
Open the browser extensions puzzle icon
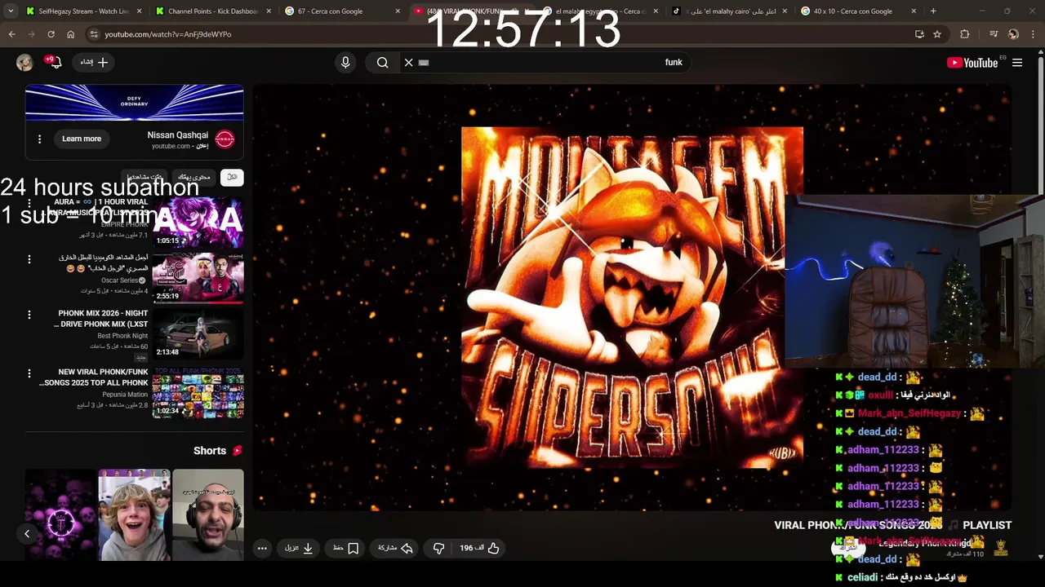tap(965, 34)
